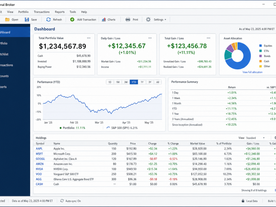This screenshot has height=207, width=276.
Task: Open the Help menu
Action: click(84, 12)
